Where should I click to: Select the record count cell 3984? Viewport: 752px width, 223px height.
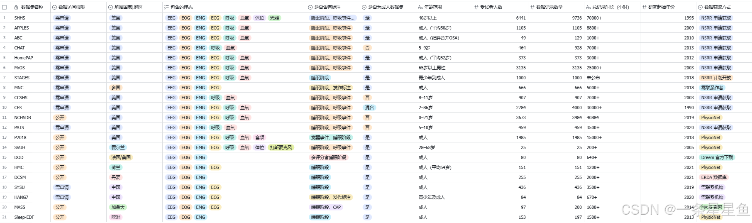tap(556, 118)
